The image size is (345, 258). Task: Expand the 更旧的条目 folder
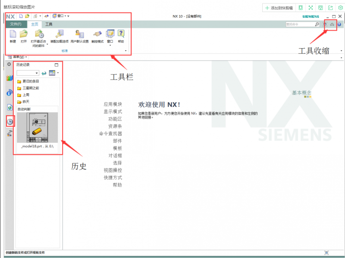(28, 81)
